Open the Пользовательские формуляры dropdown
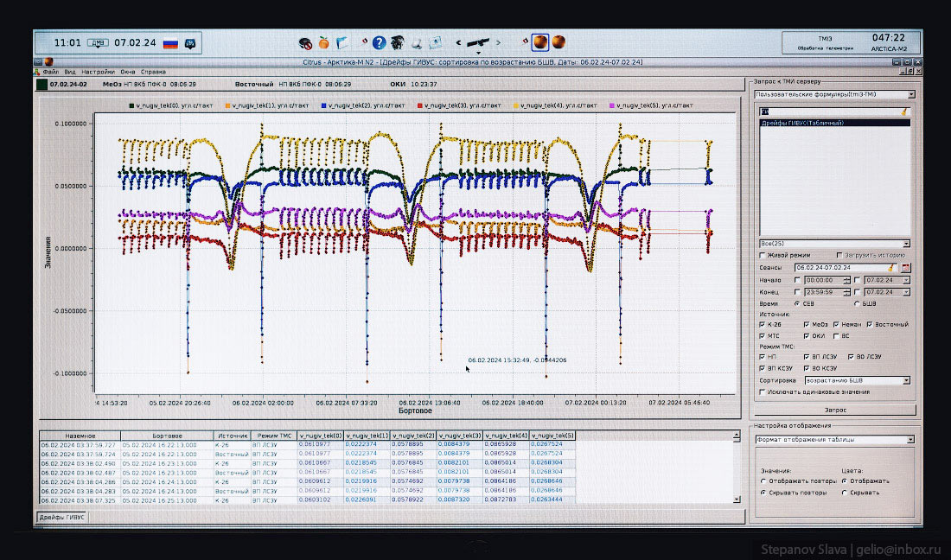This screenshot has height=560, width=951. pyautogui.click(x=910, y=94)
